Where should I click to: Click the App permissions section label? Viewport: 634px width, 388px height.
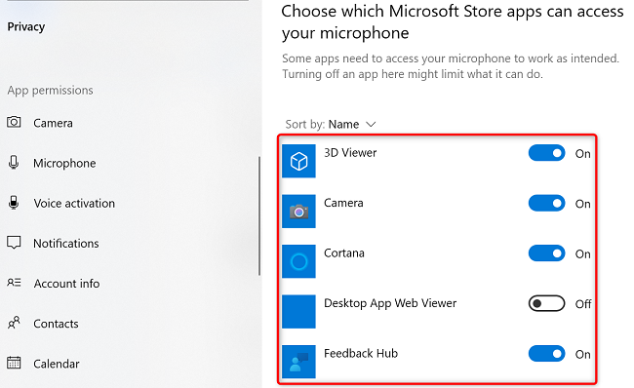(50, 90)
